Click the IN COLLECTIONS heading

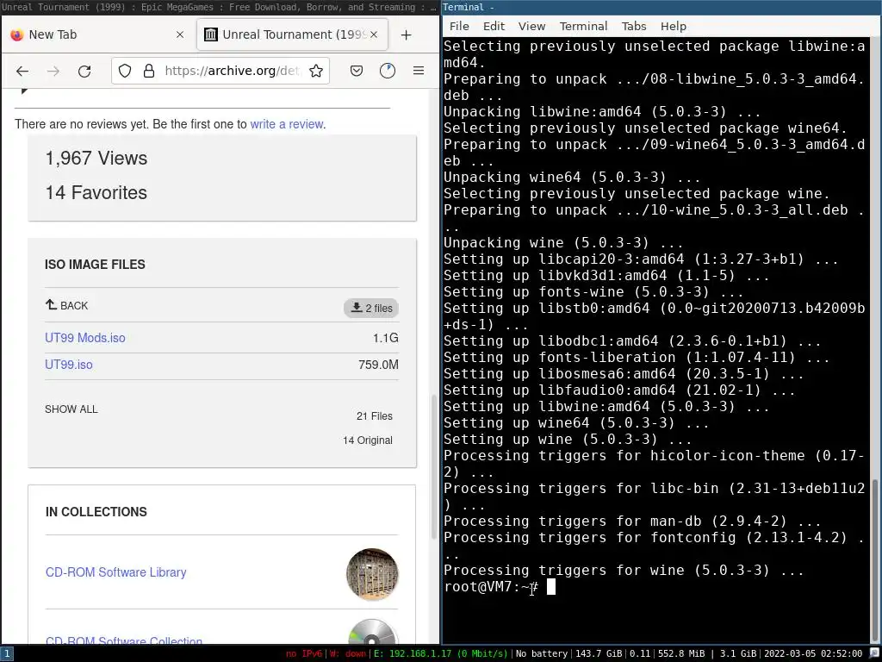click(x=96, y=512)
